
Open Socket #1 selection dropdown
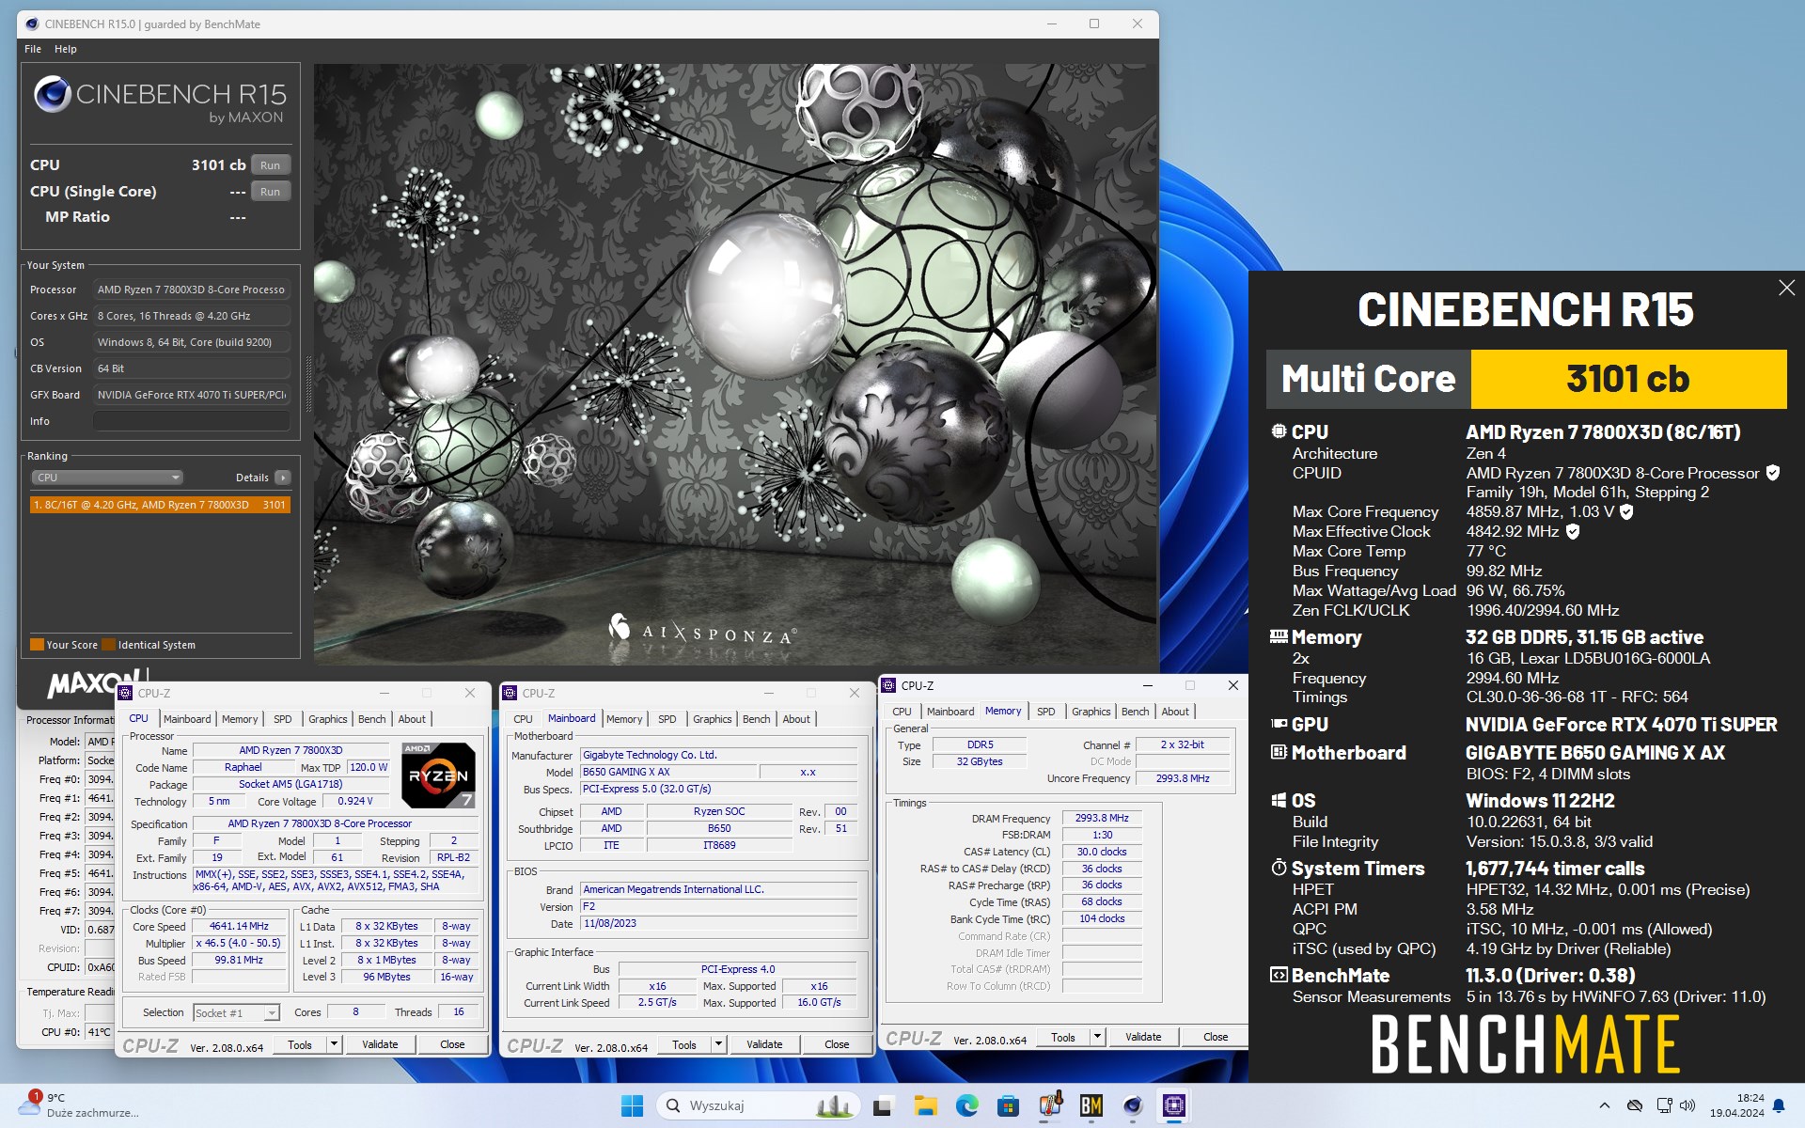(x=236, y=1012)
